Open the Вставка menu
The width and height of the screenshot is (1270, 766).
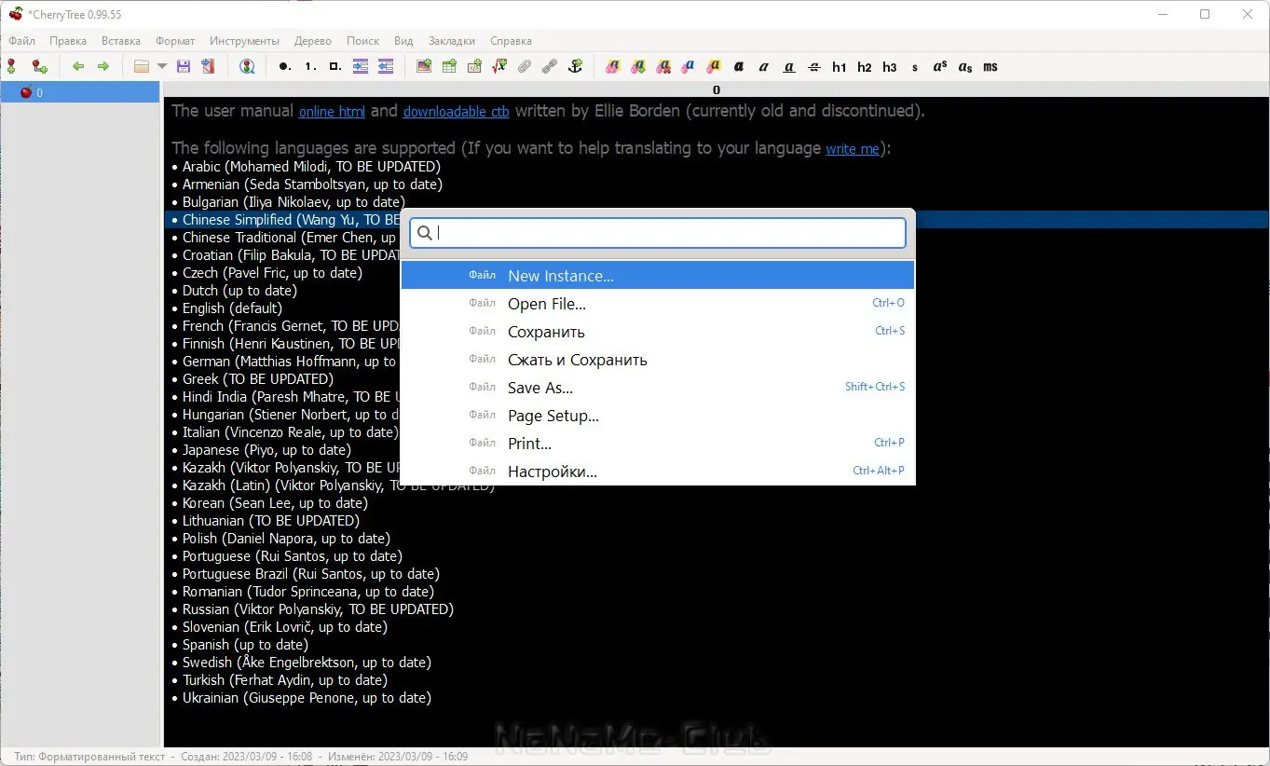pyautogui.click(x=121, y=41)
